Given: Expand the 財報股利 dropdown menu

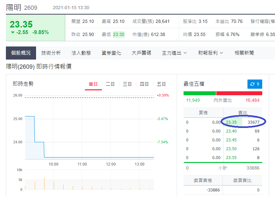Looking at the screenshot, I should [x=210, y=53].
